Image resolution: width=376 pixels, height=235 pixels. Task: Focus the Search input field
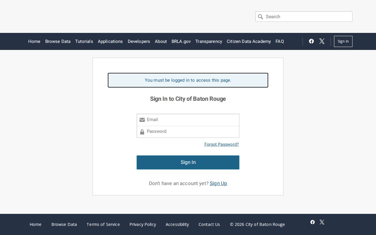pyautogui.click(x=304, y=16)
